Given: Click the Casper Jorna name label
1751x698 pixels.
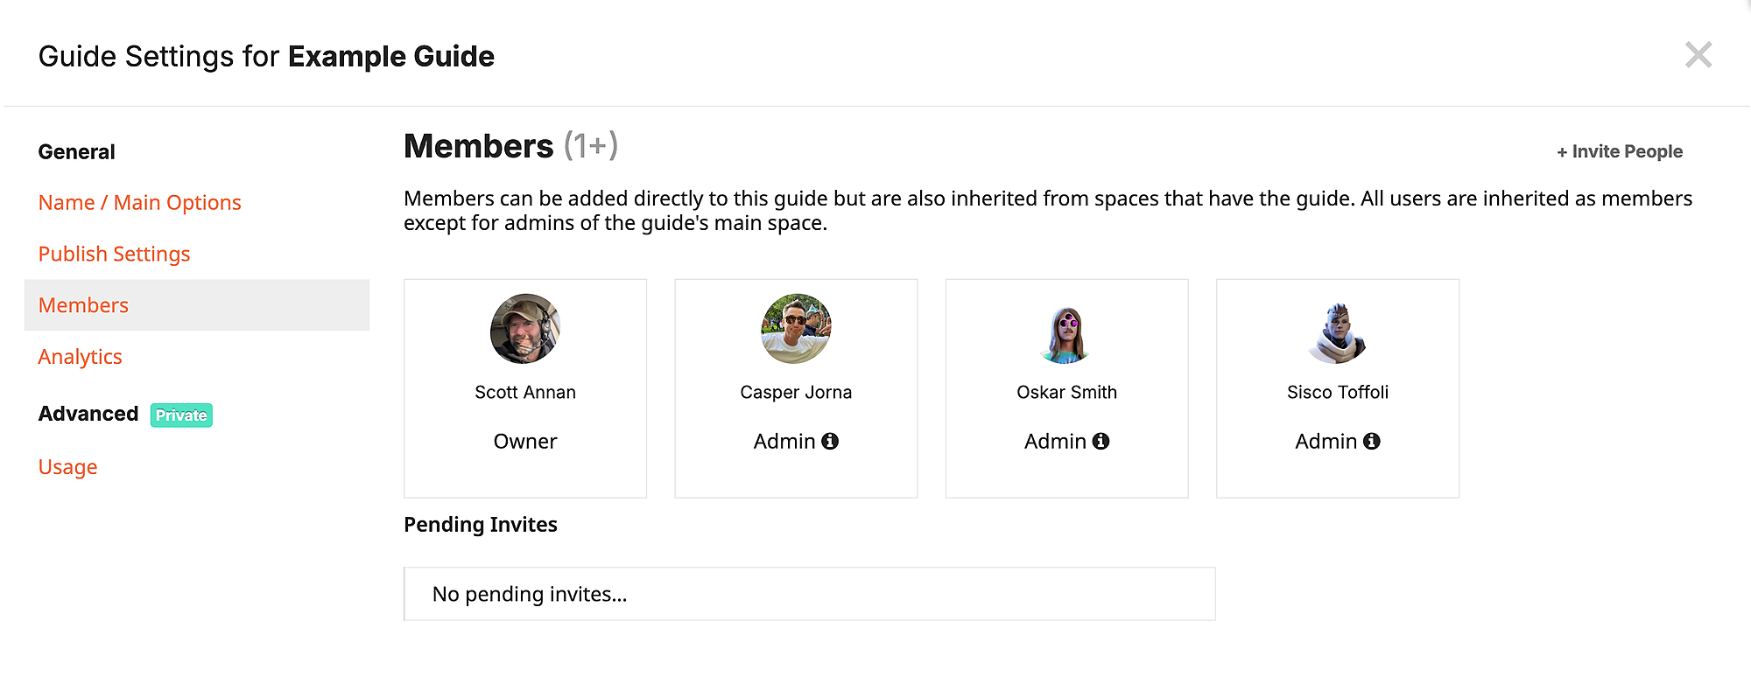Looking at the screenshot, I should (796, 393).
